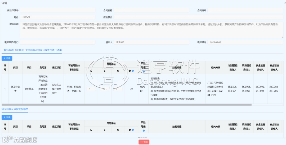Viewport: 286px width, 145px height.
Task: Click the 坍塌、机械伤害、物体打击 cell
Action: (74, 89)
